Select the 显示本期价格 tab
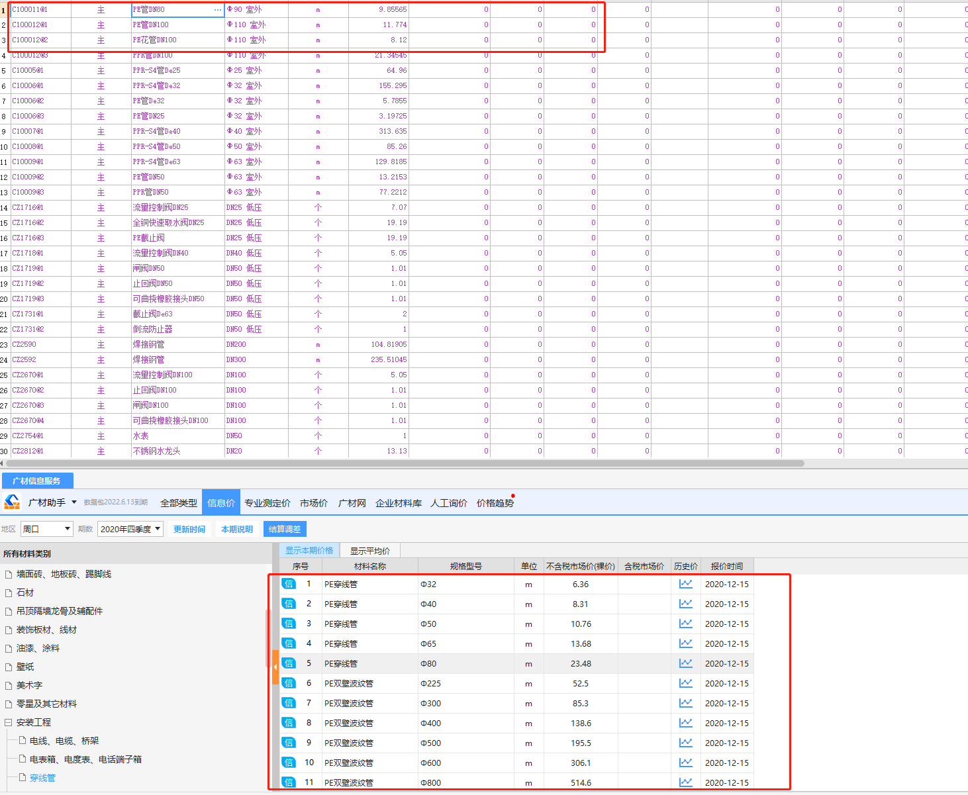The image size is (968, 795). click(x=309, y=550)
